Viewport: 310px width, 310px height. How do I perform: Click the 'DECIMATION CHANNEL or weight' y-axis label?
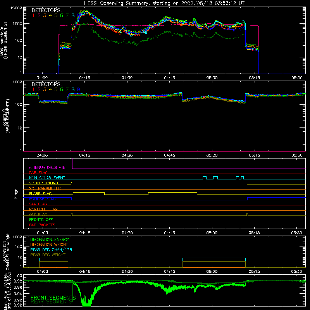pos(6,251)
